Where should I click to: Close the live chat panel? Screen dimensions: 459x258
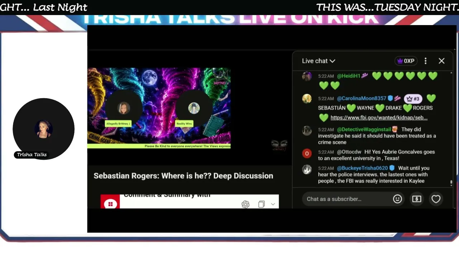click(x=441, y=61)
